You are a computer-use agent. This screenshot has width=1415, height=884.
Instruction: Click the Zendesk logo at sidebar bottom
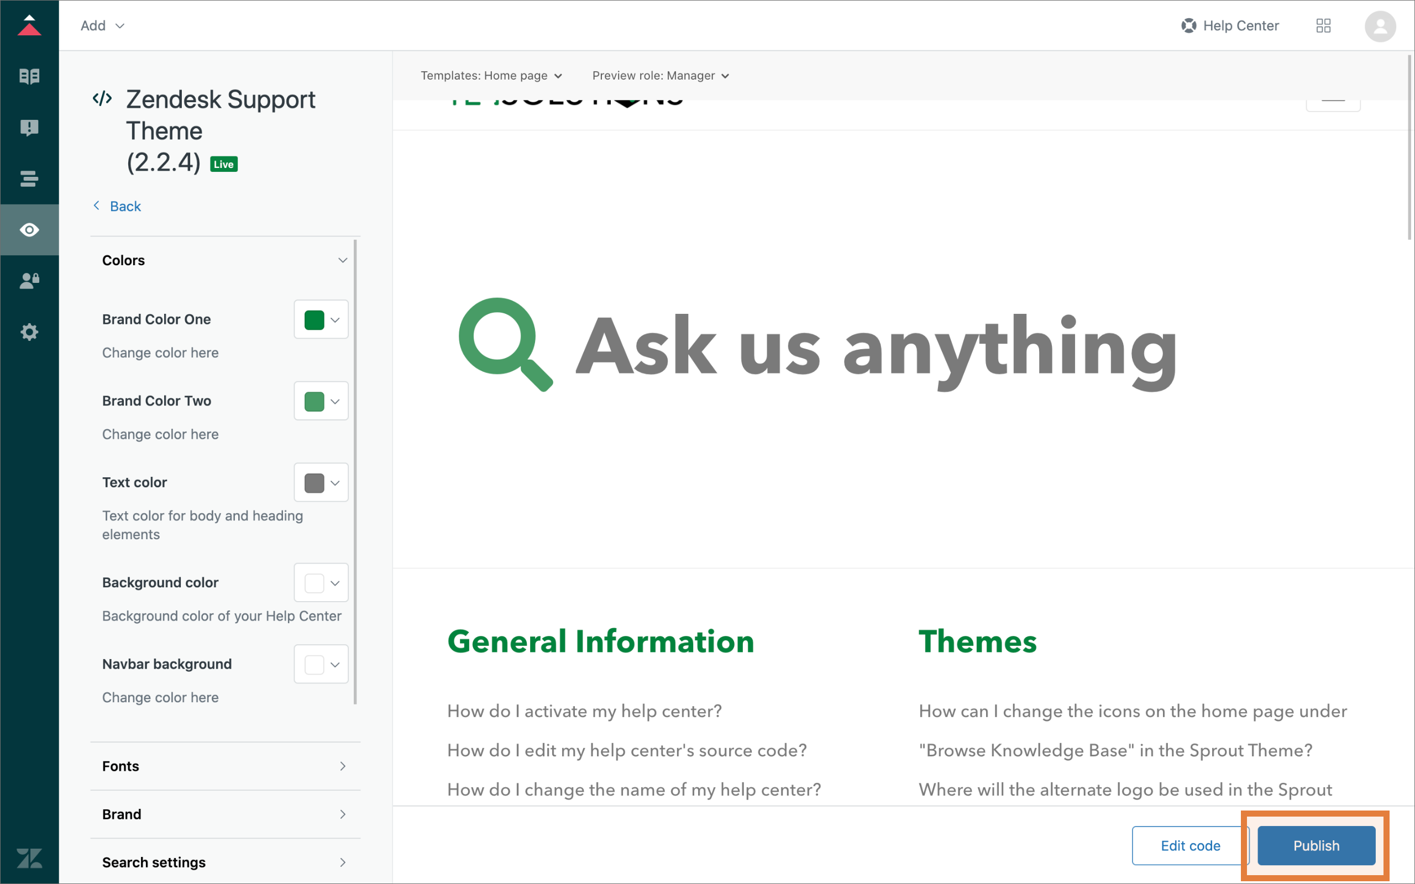point(29,858)
